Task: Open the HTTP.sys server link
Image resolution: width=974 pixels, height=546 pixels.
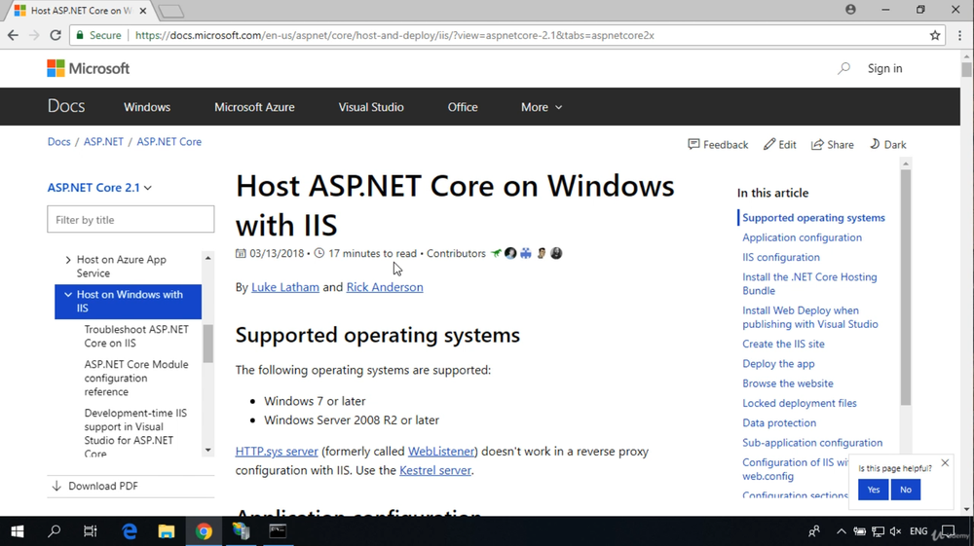Action: (x=277, y=451)
